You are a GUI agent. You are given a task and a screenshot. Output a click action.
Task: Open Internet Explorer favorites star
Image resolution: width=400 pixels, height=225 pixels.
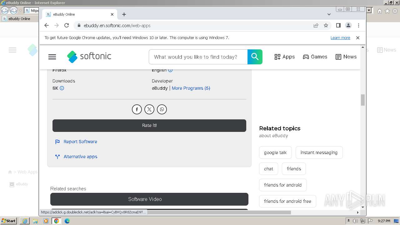[387, 11]
